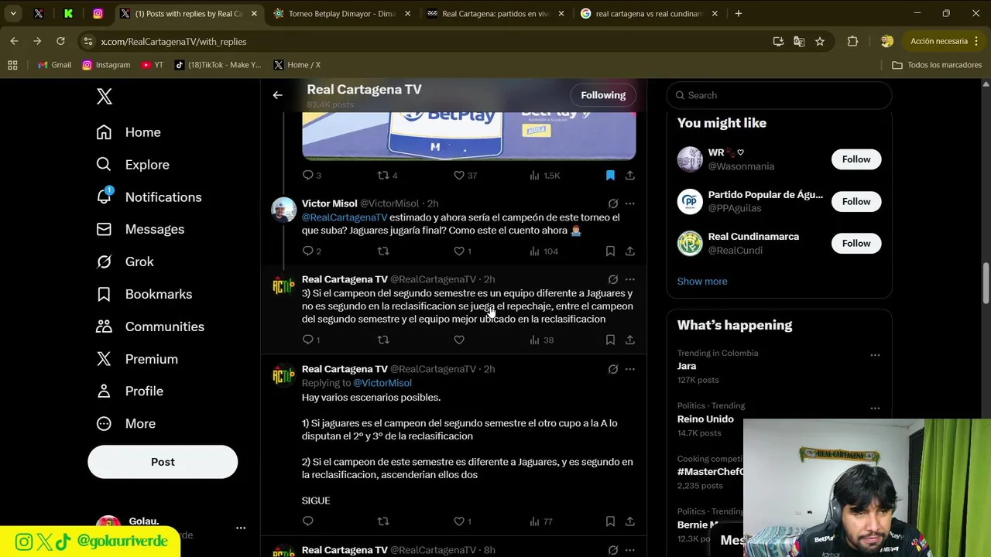
Task: Open Premium in the sidebar
Action: tap(137, 360)
